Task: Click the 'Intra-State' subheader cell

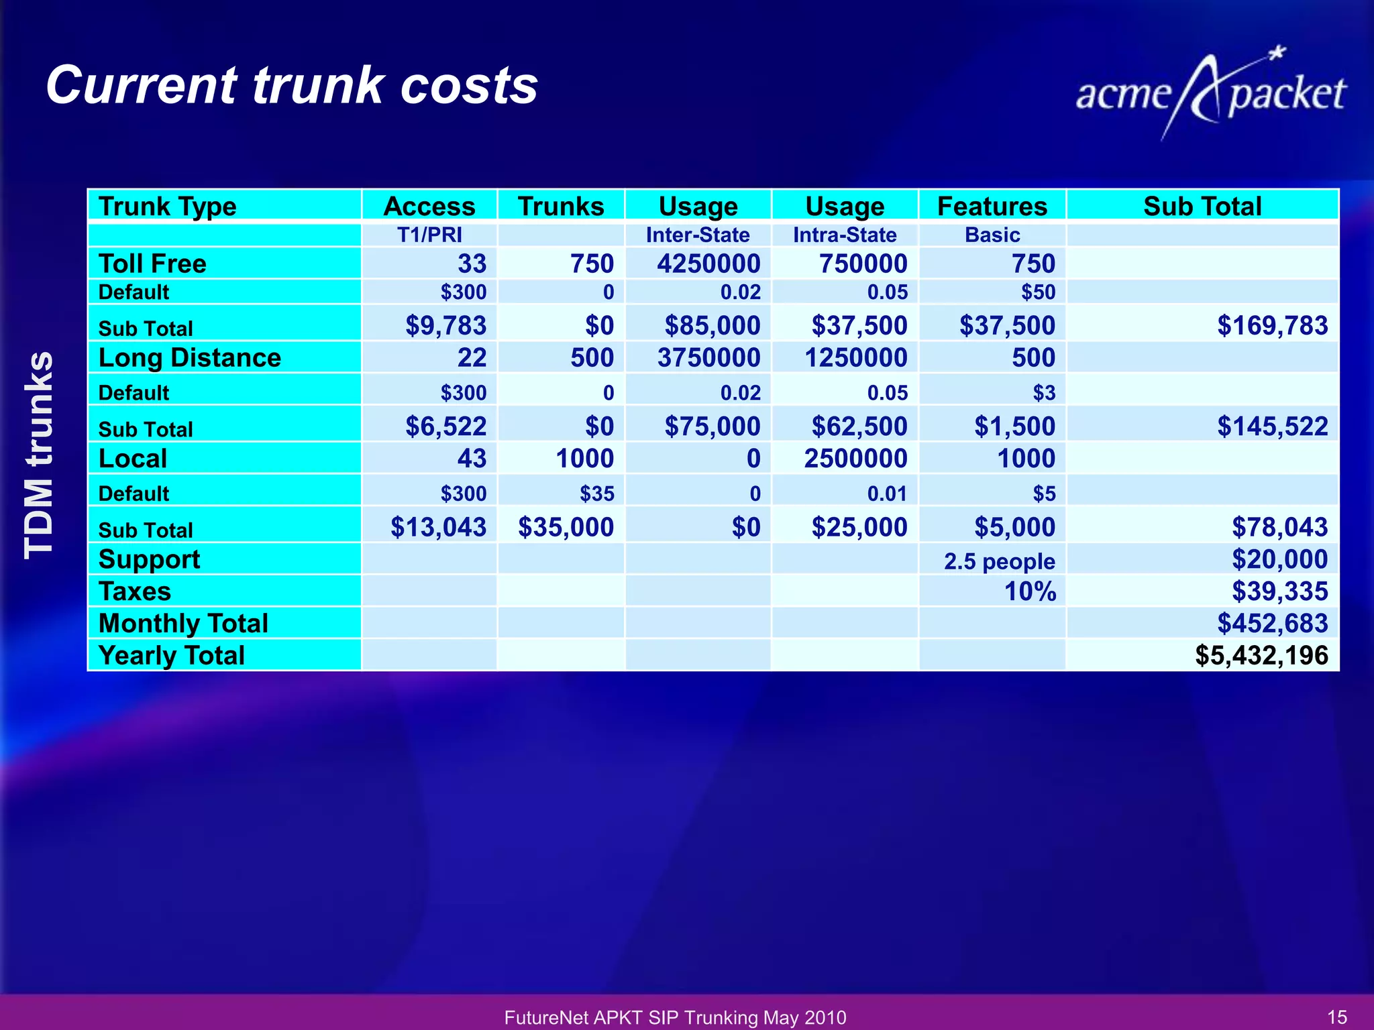Action: pos(845,235)
